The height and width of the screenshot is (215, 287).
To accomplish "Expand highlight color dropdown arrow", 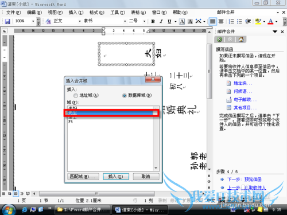I will tap(264, 21).
